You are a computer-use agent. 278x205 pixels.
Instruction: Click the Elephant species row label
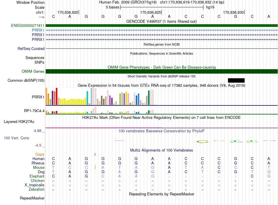(x=37, y=176)
